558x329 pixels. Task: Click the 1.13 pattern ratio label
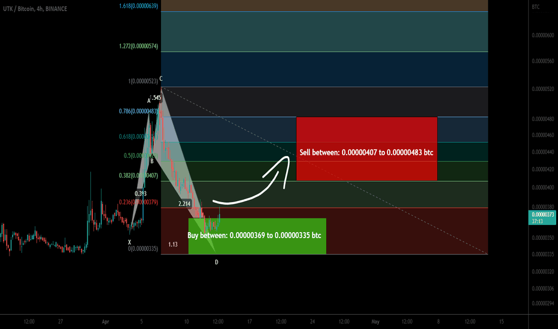(173, 244)
